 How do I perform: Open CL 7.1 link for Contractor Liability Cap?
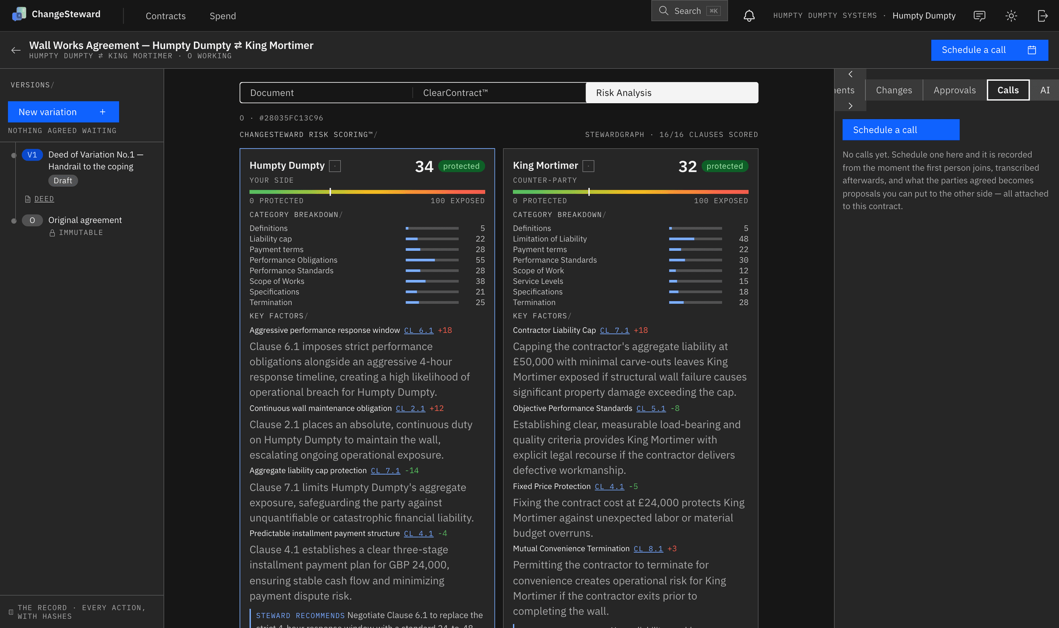point(614,330)
